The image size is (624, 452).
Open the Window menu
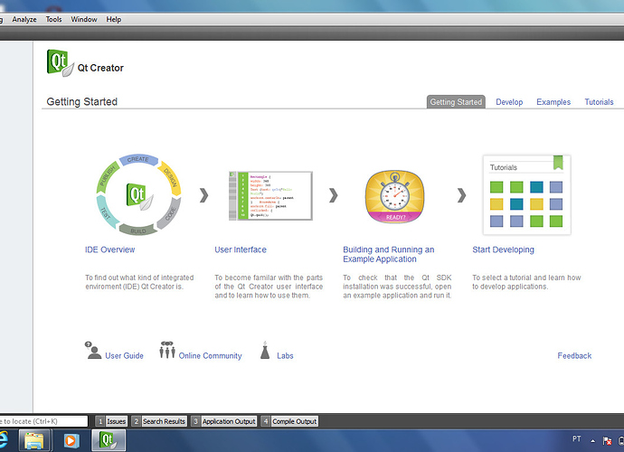[x=84, y=20]
